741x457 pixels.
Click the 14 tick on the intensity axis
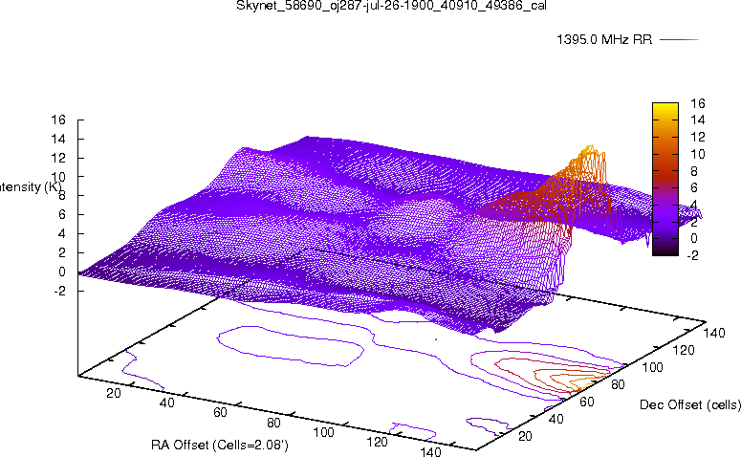pyautogui.click(x=58, y=139)
